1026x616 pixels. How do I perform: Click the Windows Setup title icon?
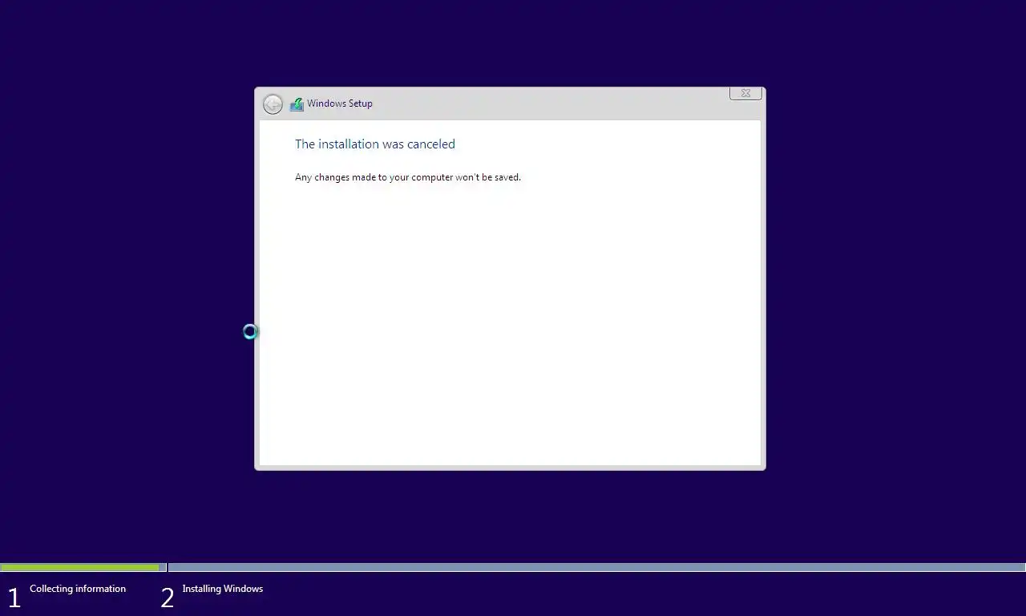[x=297, y=104]
